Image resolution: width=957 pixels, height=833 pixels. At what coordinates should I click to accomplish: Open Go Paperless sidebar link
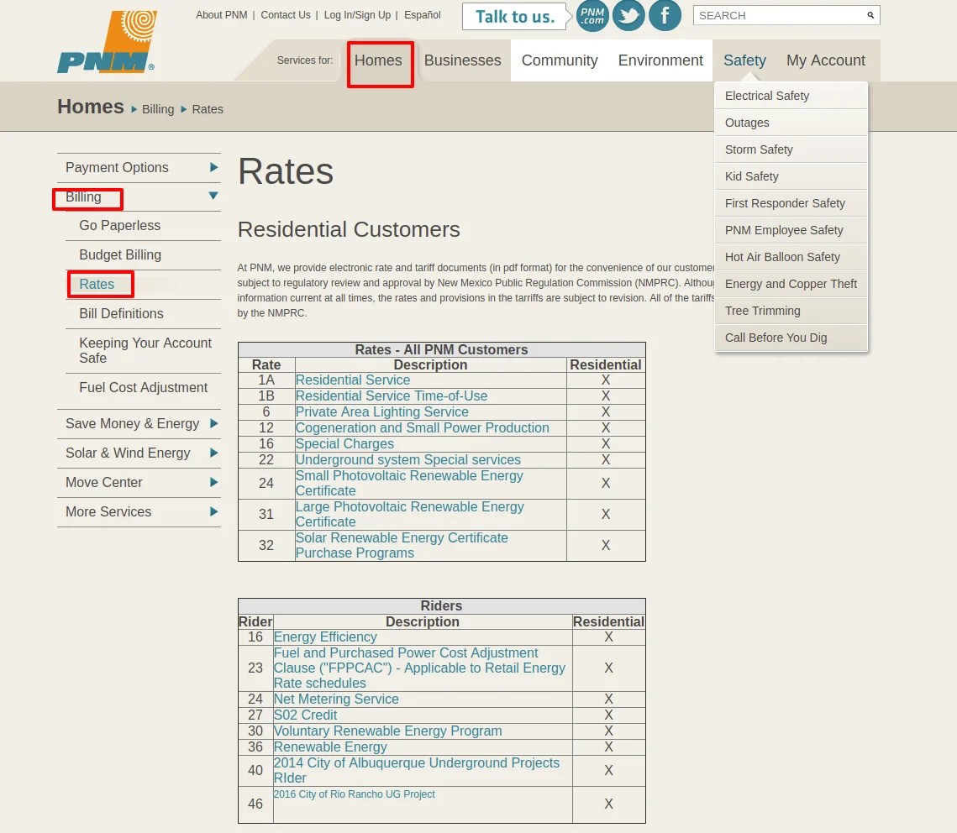coord(119,226)
